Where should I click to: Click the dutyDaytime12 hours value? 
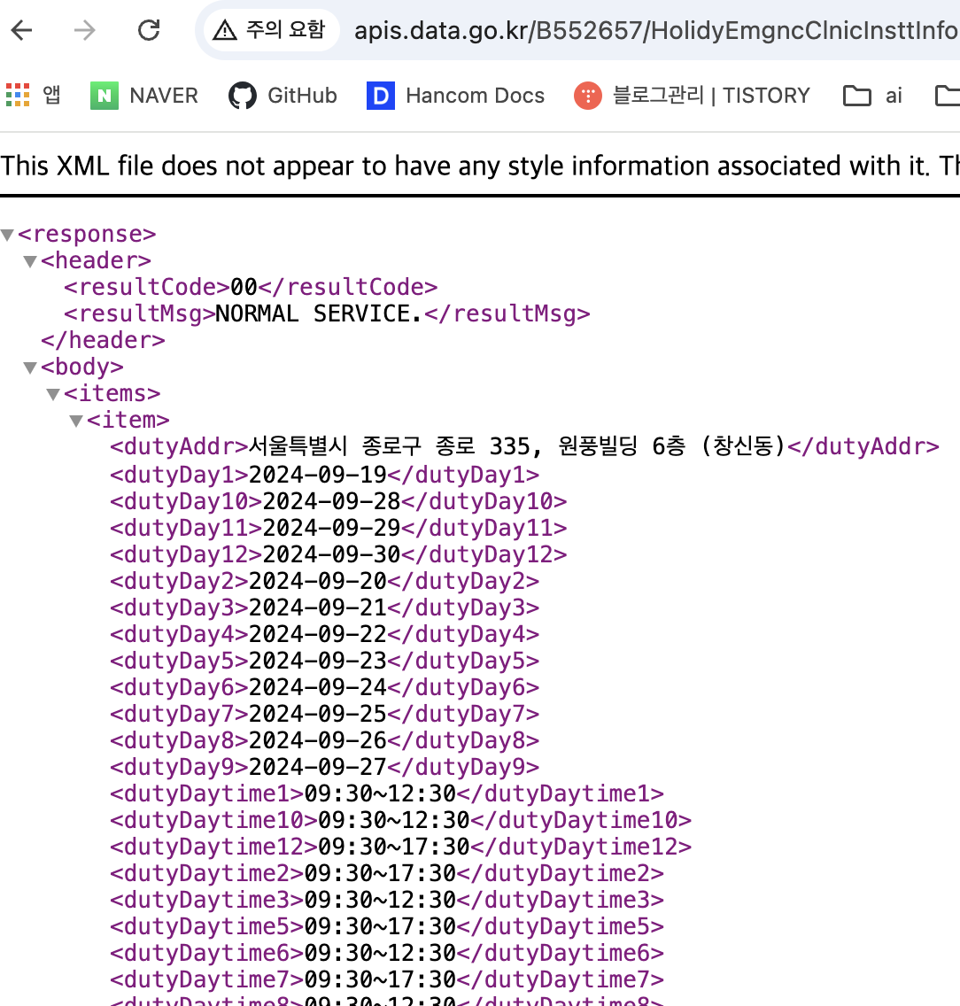(x=394, y=847)
